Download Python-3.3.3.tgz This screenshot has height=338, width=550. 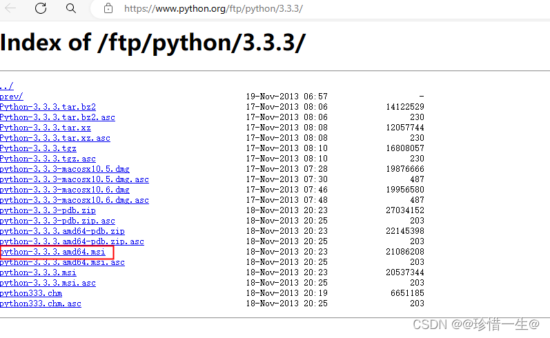point(38,148)
